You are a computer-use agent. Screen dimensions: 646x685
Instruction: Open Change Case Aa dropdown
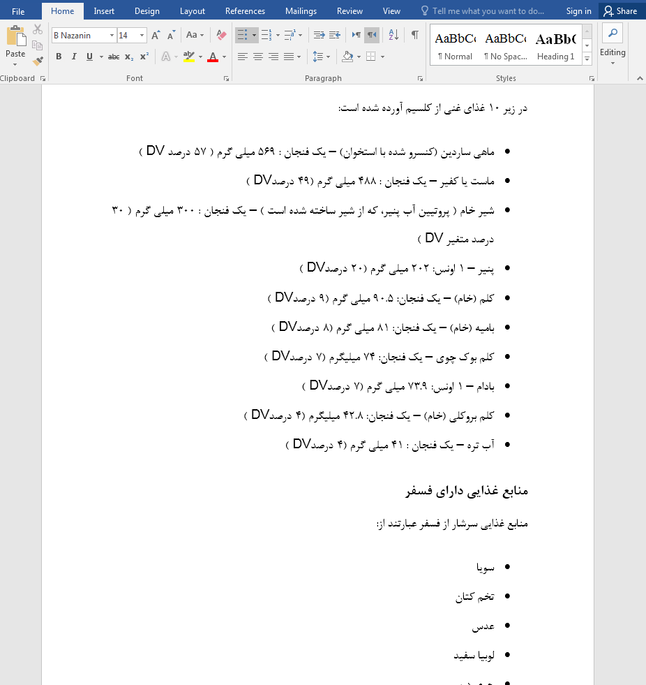click(x=195, y=35)
